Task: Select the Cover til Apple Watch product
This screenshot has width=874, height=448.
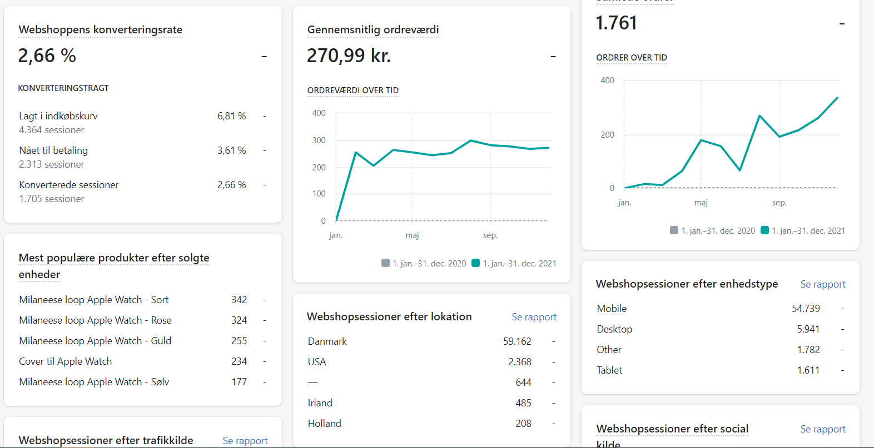Action: click(65, 361)
